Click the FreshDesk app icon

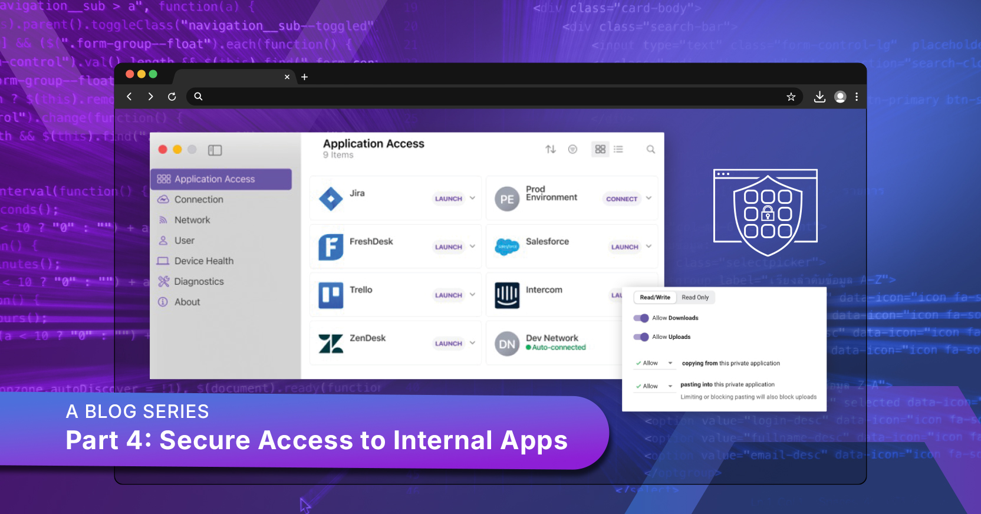331,248
